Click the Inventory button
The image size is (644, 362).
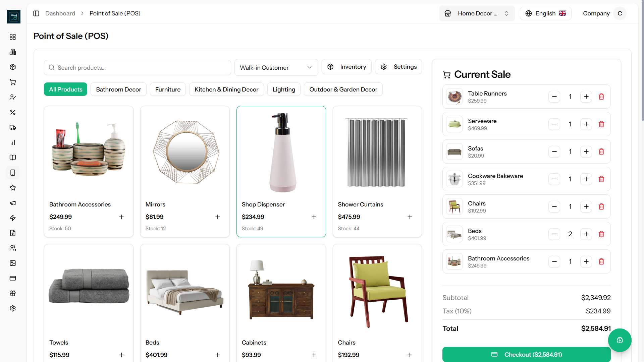[x=346, y=67]
